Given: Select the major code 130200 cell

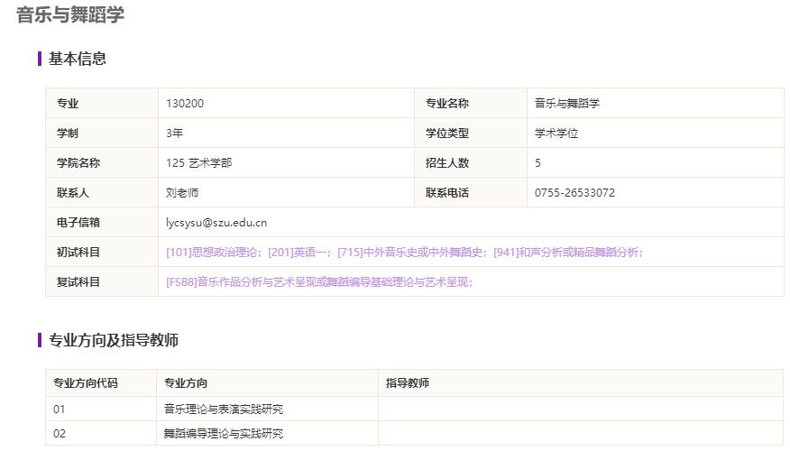Looking at the screenshot, I should tap(185, 104).
